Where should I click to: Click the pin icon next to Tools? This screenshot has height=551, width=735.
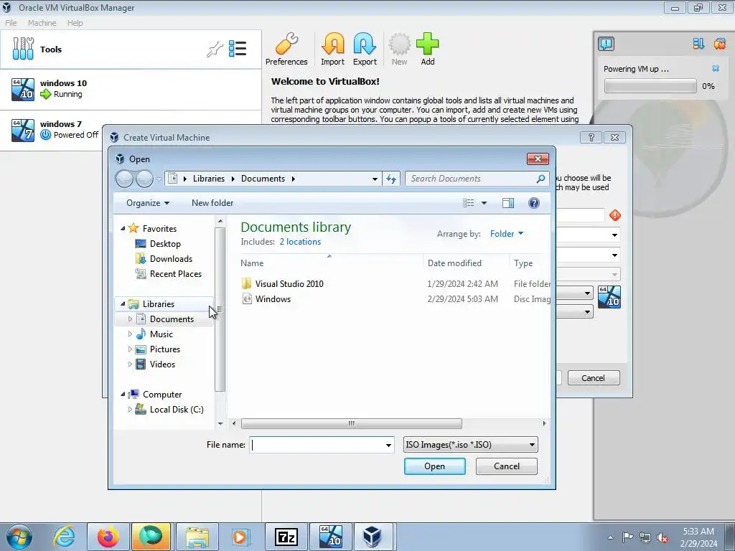click(x=214, y=49)
